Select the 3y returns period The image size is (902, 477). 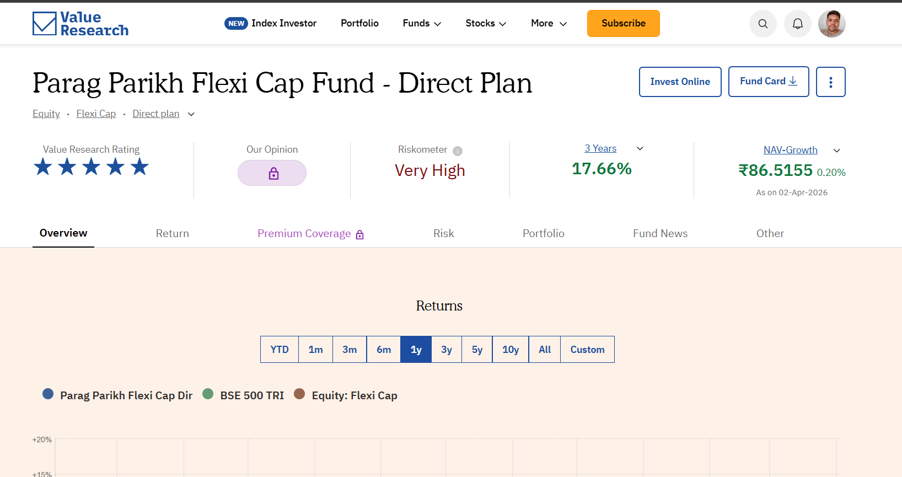(x=446, y=350)
